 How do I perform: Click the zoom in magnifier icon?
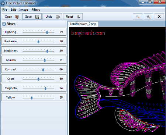click(137, 17)
